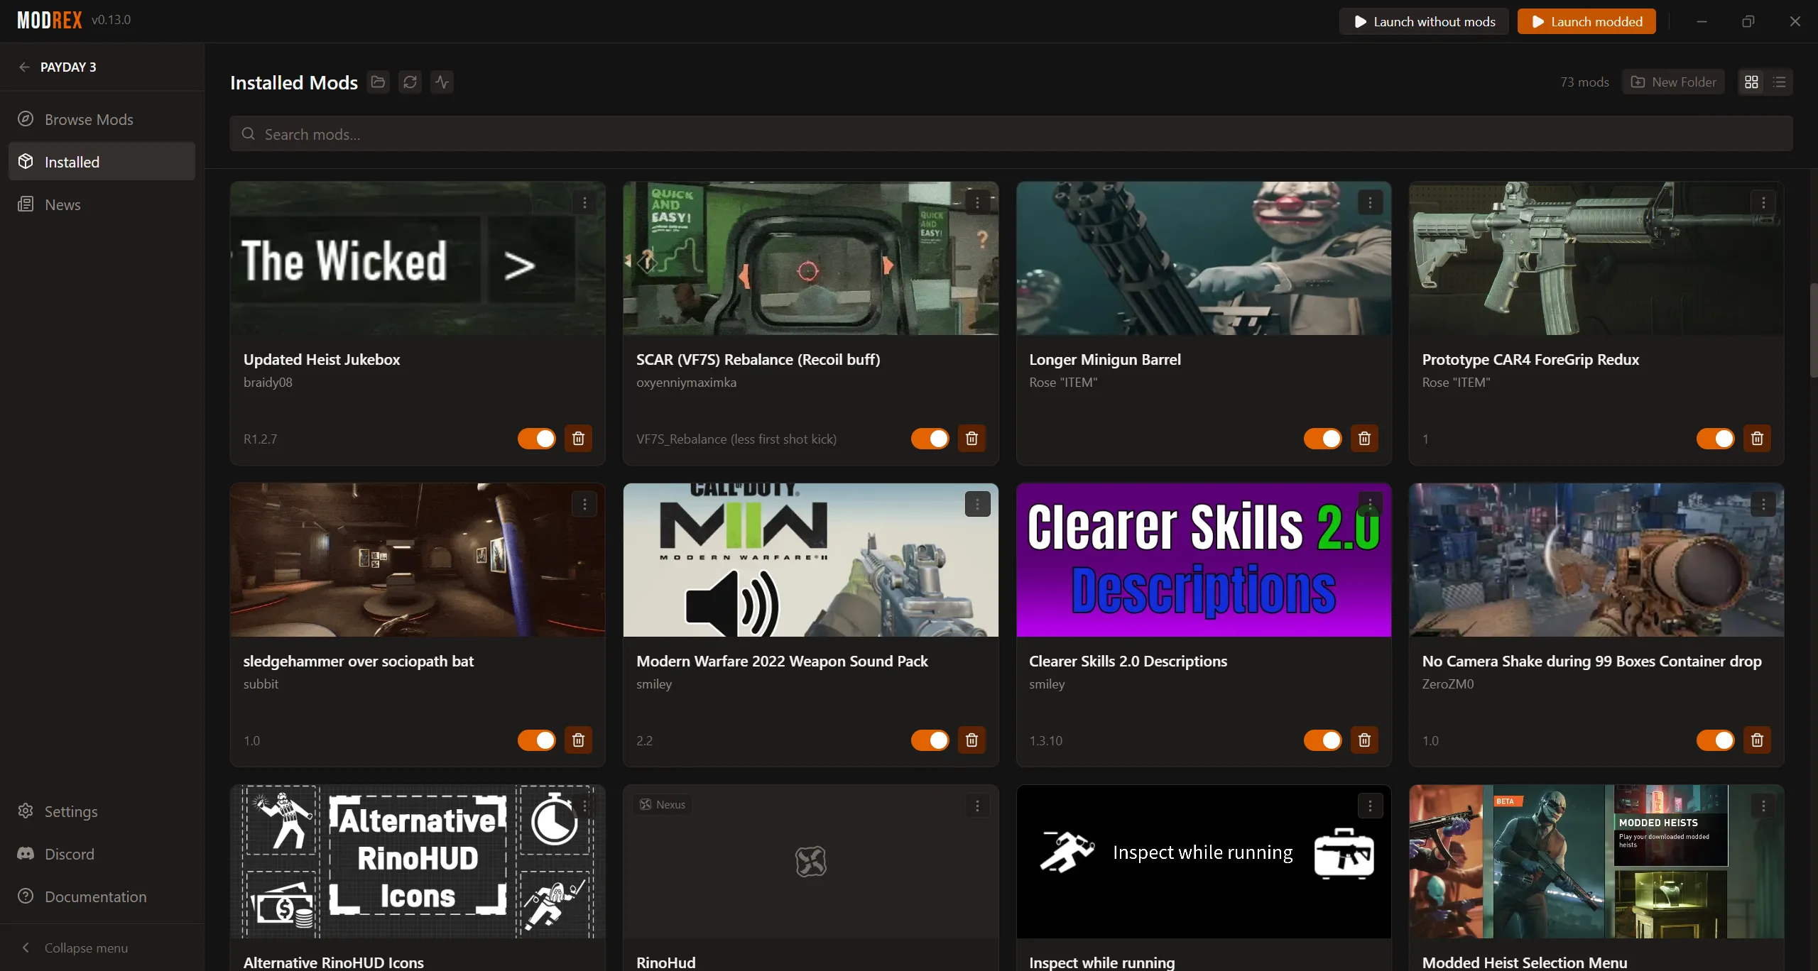This screenshot has height=971, width=1818.
Task: Open options menu on Longer Minigun Barrel card
Action: pos(1370,203)
